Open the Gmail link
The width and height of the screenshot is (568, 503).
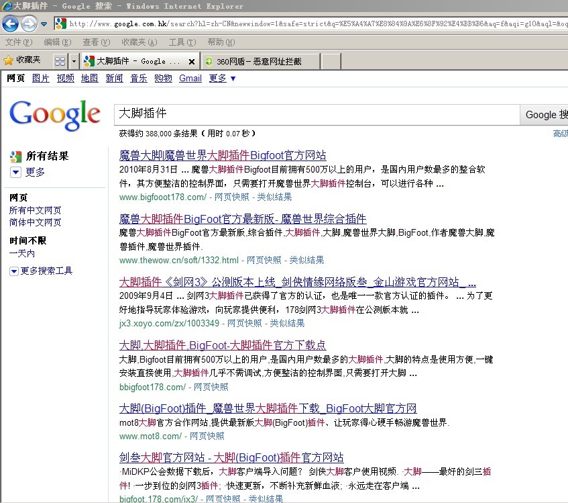pos(190,78)
